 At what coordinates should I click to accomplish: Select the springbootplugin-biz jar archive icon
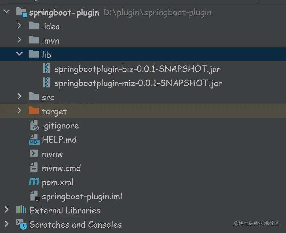click(46, 69)
